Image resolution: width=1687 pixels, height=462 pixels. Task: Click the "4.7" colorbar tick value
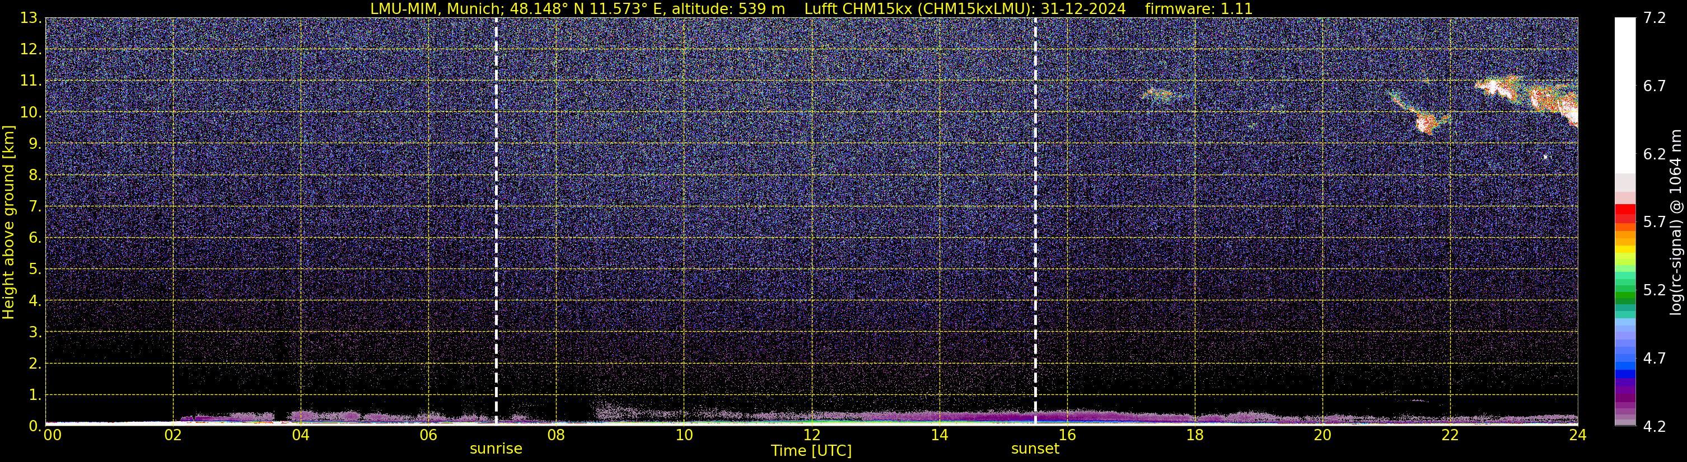(1655, 358)
